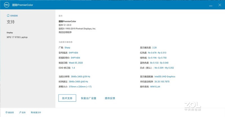This screenshot has width=225, height=117.
Task: Select the Portrait Displays copyright line
Action: (x=77, y=29)
